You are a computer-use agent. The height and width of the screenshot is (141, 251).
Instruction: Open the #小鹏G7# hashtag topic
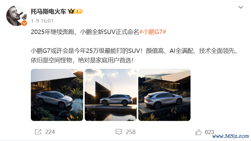[153, 32]
